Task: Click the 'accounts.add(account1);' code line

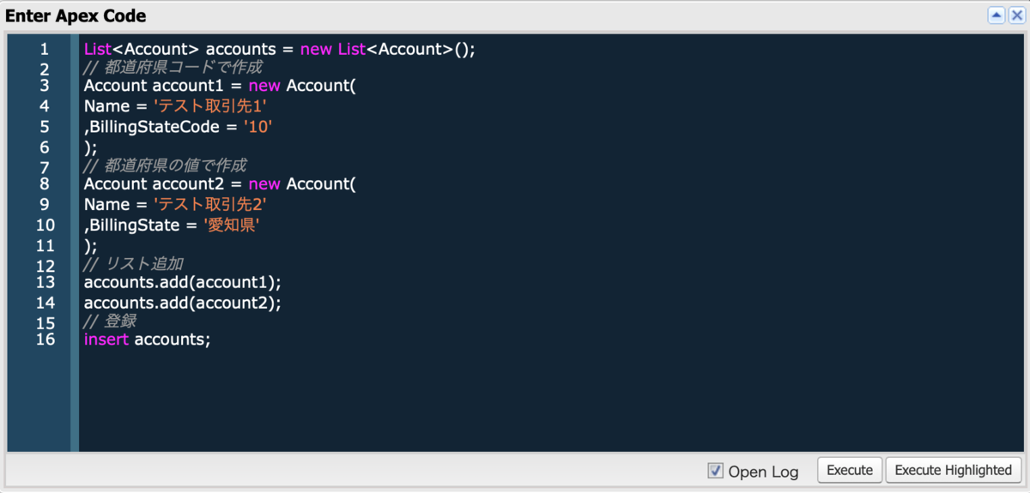Action: (x=182, y=282)
